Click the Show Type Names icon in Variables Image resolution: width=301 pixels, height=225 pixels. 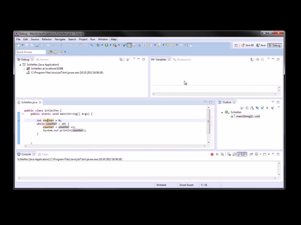[x=252, y=60]
